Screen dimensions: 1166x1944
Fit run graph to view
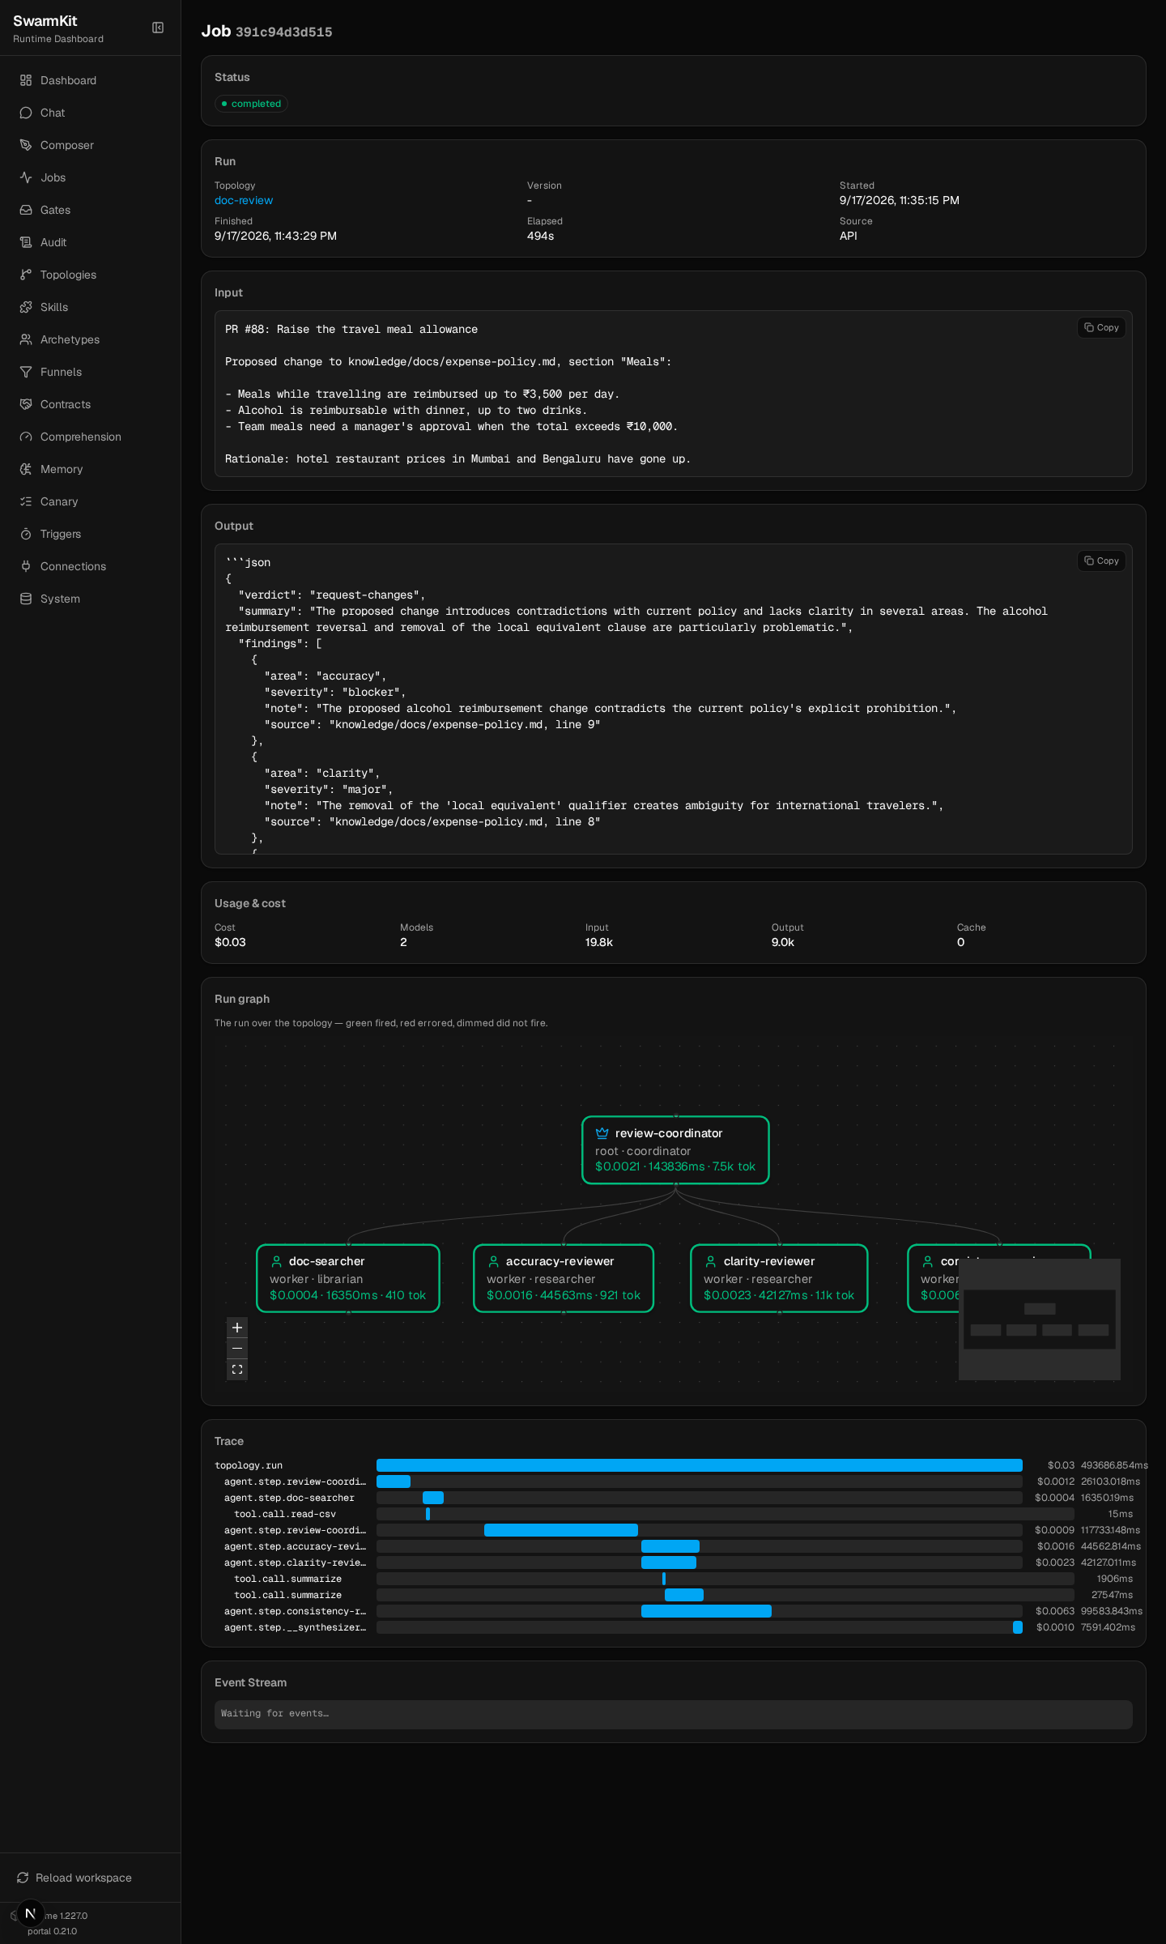click(x=237, y=1370)
